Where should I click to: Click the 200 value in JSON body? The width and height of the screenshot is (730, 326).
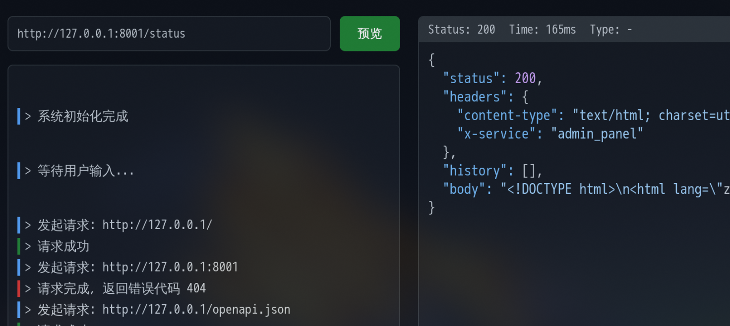tap(525, 78)
